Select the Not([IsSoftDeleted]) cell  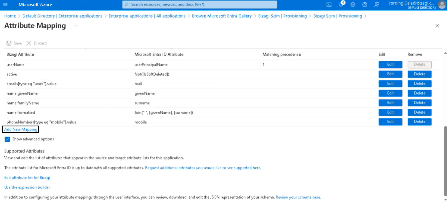152,74
